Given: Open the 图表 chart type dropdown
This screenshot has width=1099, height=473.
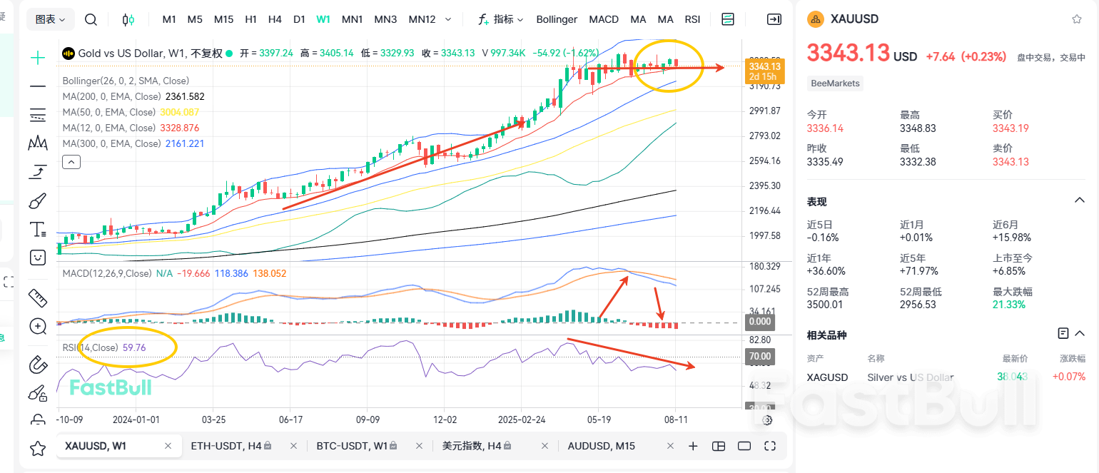Looking at the screenshot, I should pos(49,19).
